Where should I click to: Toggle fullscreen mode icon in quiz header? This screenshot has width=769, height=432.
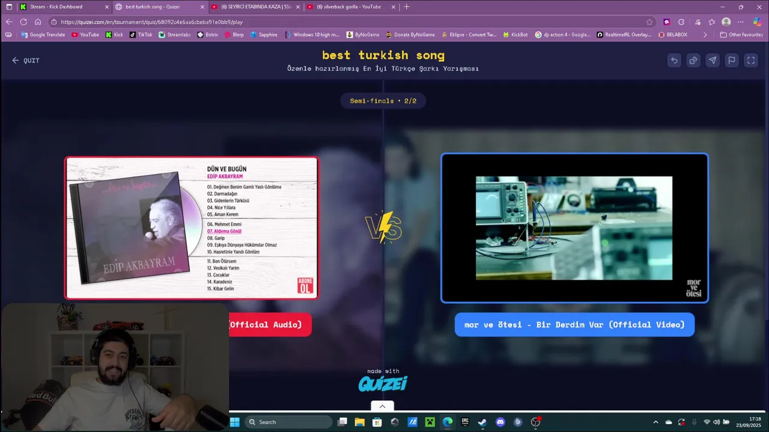751,60
